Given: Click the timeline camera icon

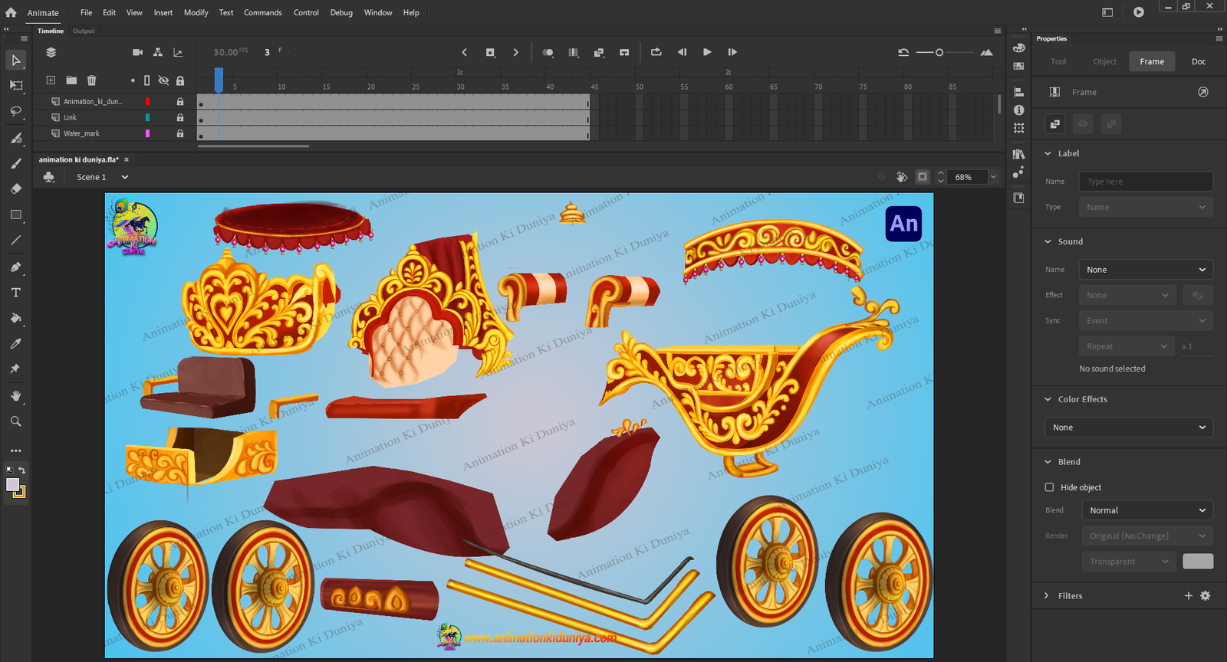Looking at the screenshot, I should (x=137, y=52).
